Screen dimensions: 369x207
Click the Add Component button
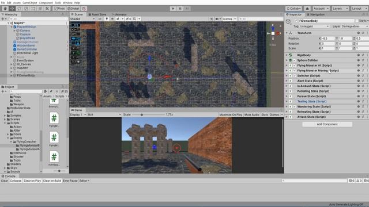click(x=327, y=124)
